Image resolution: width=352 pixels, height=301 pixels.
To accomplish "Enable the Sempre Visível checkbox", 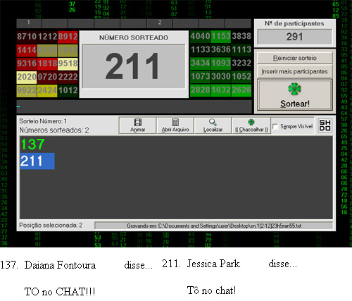I will pyautogui.click(x=275, y=126).
